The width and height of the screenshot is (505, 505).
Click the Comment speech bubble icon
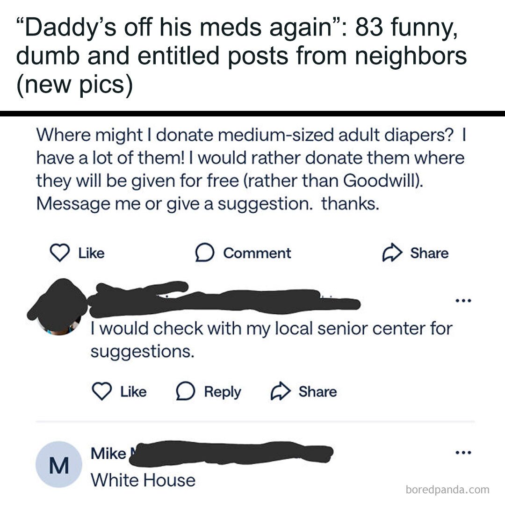[x=204, y=253]
